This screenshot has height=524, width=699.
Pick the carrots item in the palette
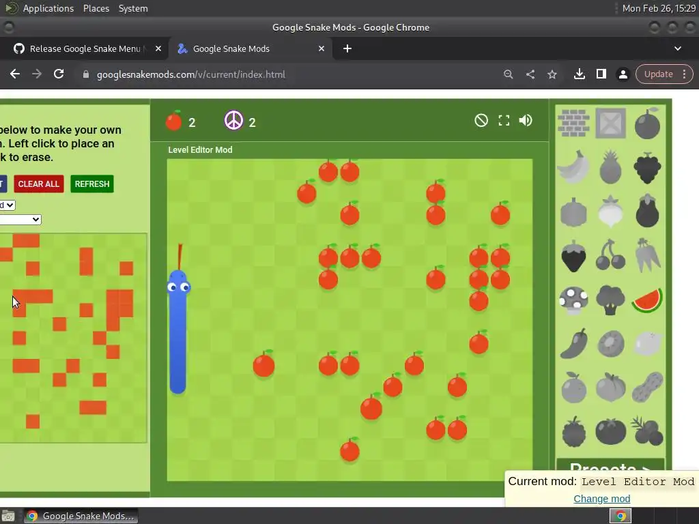(647, 255)
